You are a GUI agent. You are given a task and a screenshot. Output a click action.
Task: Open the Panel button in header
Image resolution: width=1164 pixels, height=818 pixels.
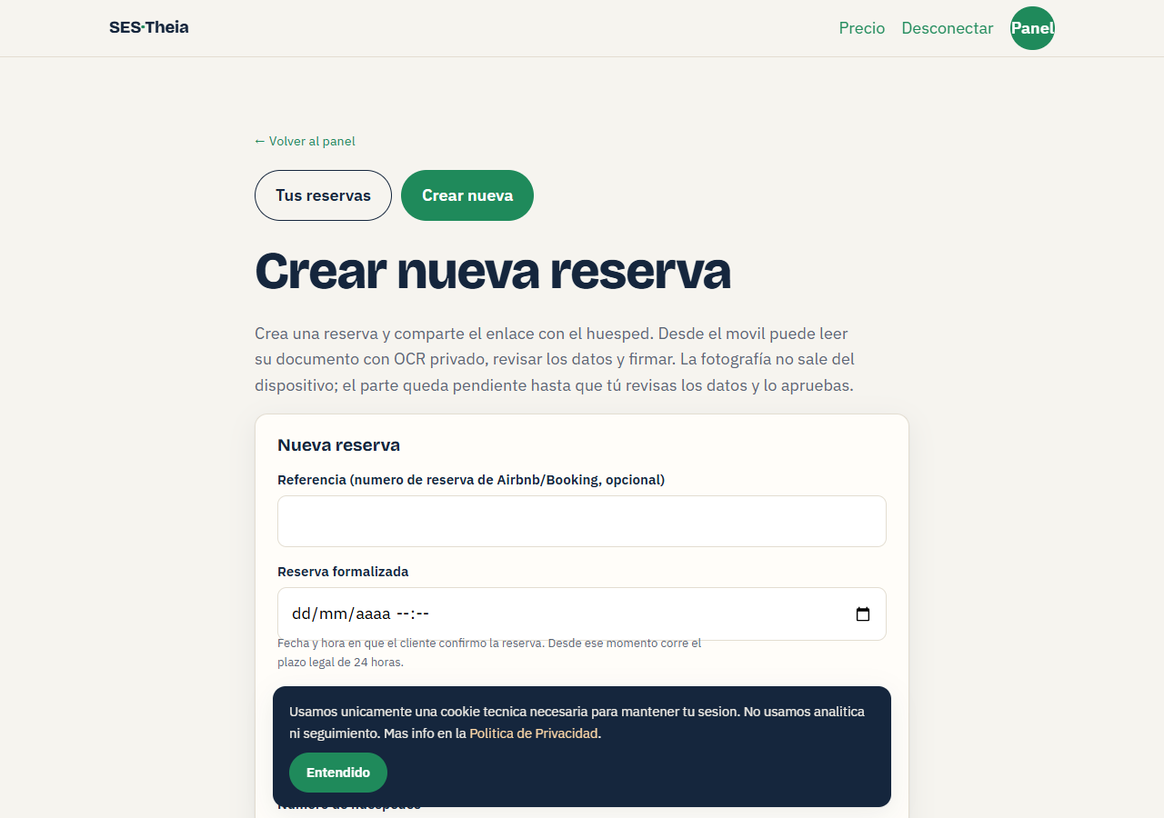coord(1032,28)
